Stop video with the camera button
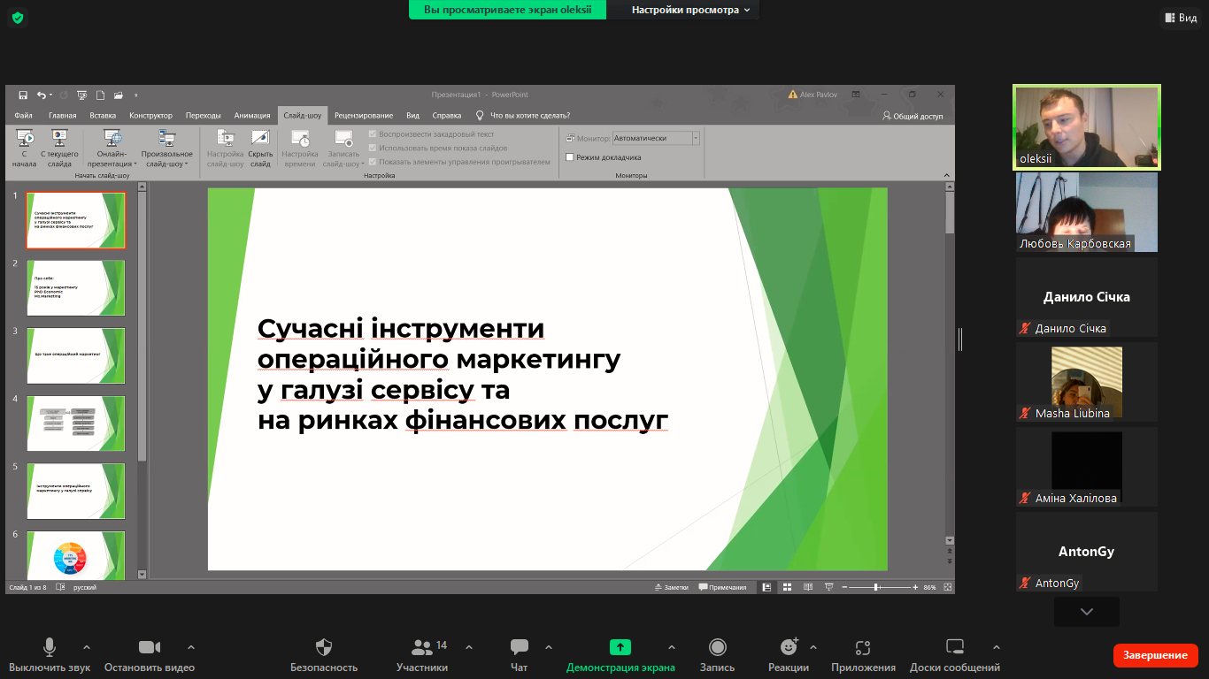The height and width of the screenshot is (679, 1209). point(149,648)
